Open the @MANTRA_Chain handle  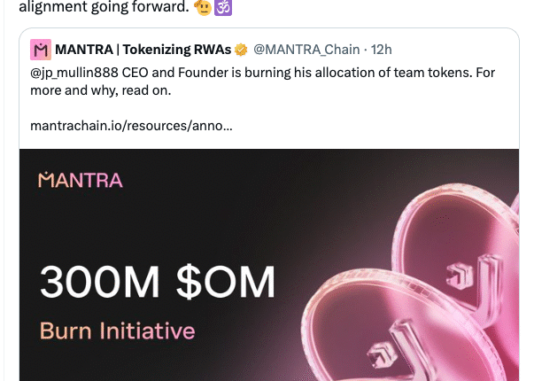[306, 49]
